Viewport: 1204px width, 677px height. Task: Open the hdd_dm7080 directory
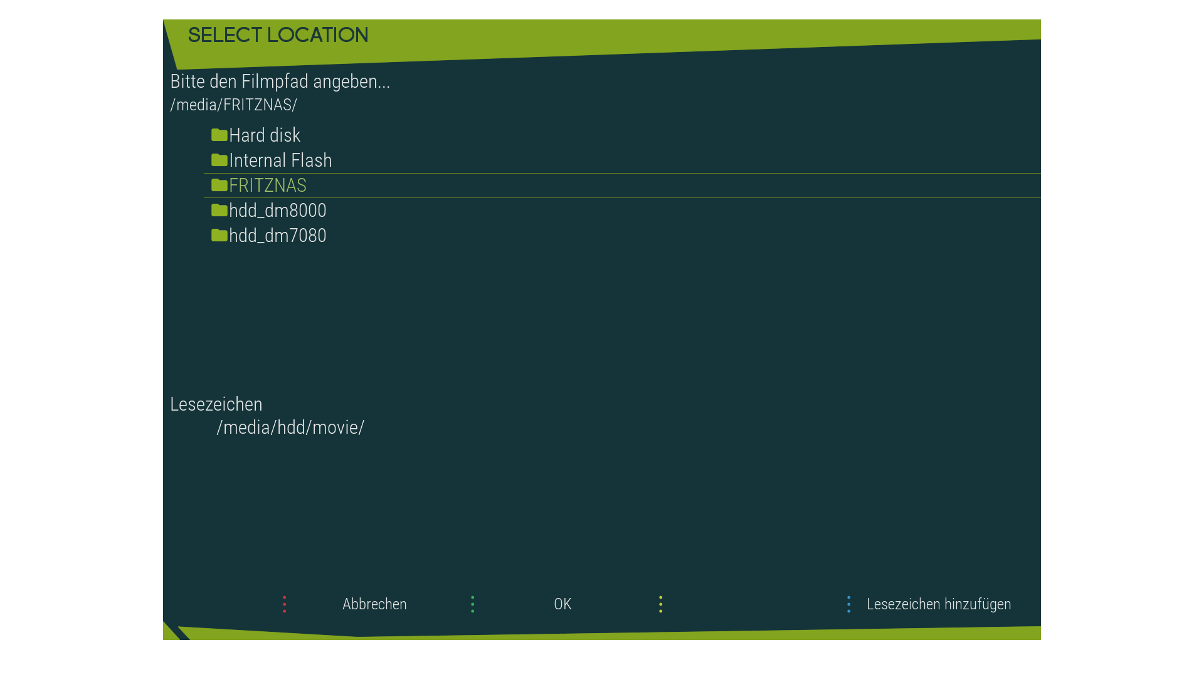[x=277, y=236]
